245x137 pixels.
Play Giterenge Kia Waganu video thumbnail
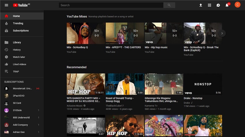point(164,84)
